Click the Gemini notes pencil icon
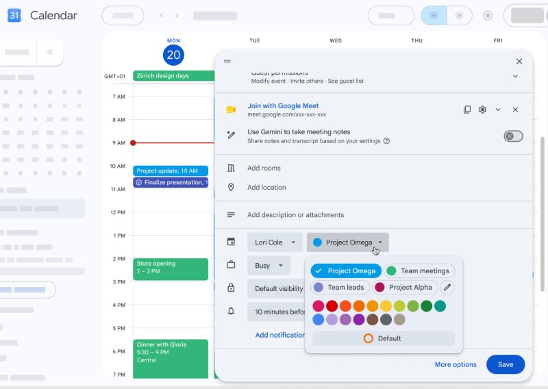Screen dimensions: 548x389 pyautogui.click(x=231, y=135)
